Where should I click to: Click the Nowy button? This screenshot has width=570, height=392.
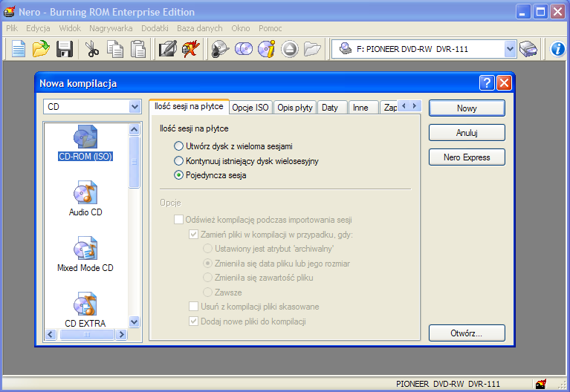(x=467, y=108)
